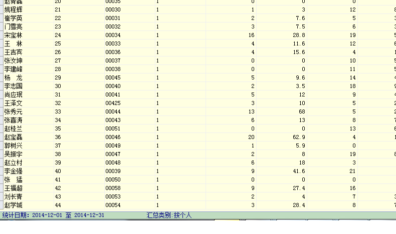The width and height of the screenshot is (396, 234).
Task: Select the name cell 姚程辉
Action: point(13,9)
